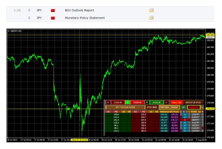Select the AUDJPY pair
The height and width of the screenshot is (149, 222).
pos(195,123)
